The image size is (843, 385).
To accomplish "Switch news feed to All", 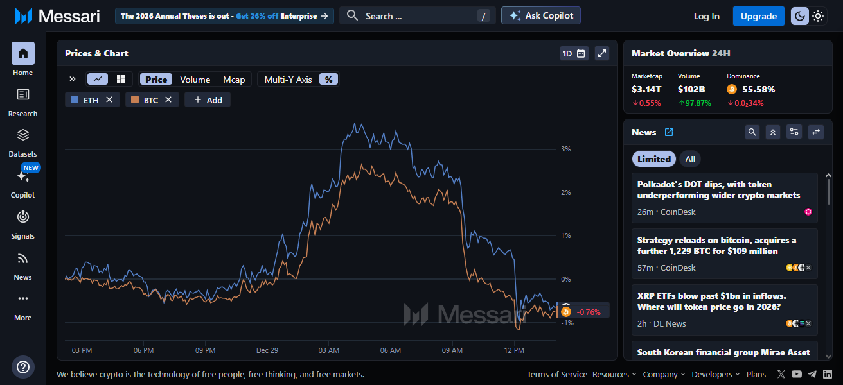I will click(x=690, y=158).
